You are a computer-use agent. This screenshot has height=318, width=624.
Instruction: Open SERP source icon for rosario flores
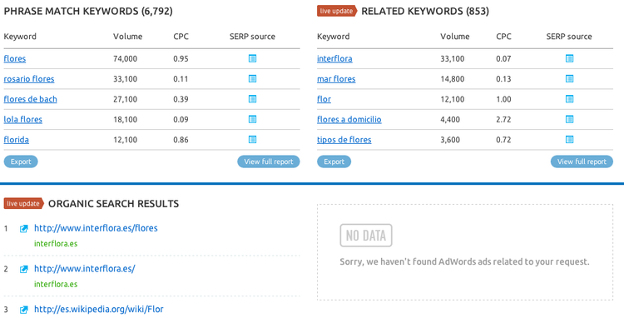click(252, 79)
